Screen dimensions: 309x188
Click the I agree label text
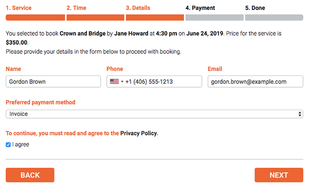point(21,144)
